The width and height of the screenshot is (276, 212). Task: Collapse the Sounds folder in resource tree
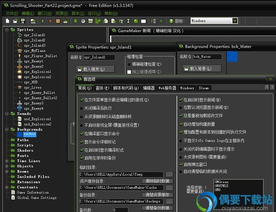(x=7, y=113)
